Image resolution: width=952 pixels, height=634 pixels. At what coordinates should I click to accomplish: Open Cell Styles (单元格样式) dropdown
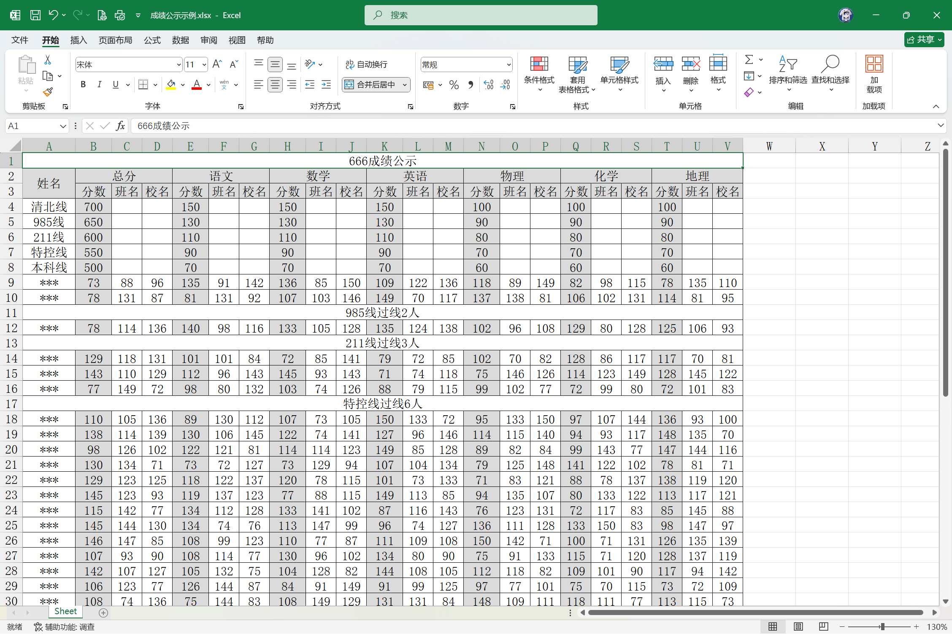[619, 74]
